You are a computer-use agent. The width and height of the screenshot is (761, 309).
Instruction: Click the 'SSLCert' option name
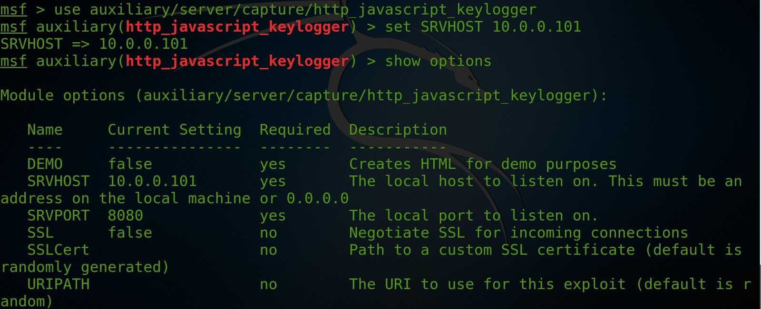tap(58, 250)
